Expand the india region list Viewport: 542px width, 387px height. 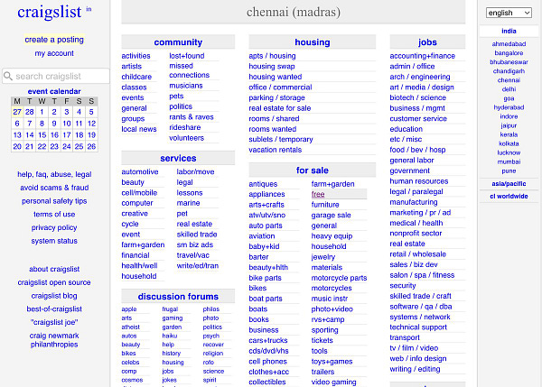[x=509, y=31]
